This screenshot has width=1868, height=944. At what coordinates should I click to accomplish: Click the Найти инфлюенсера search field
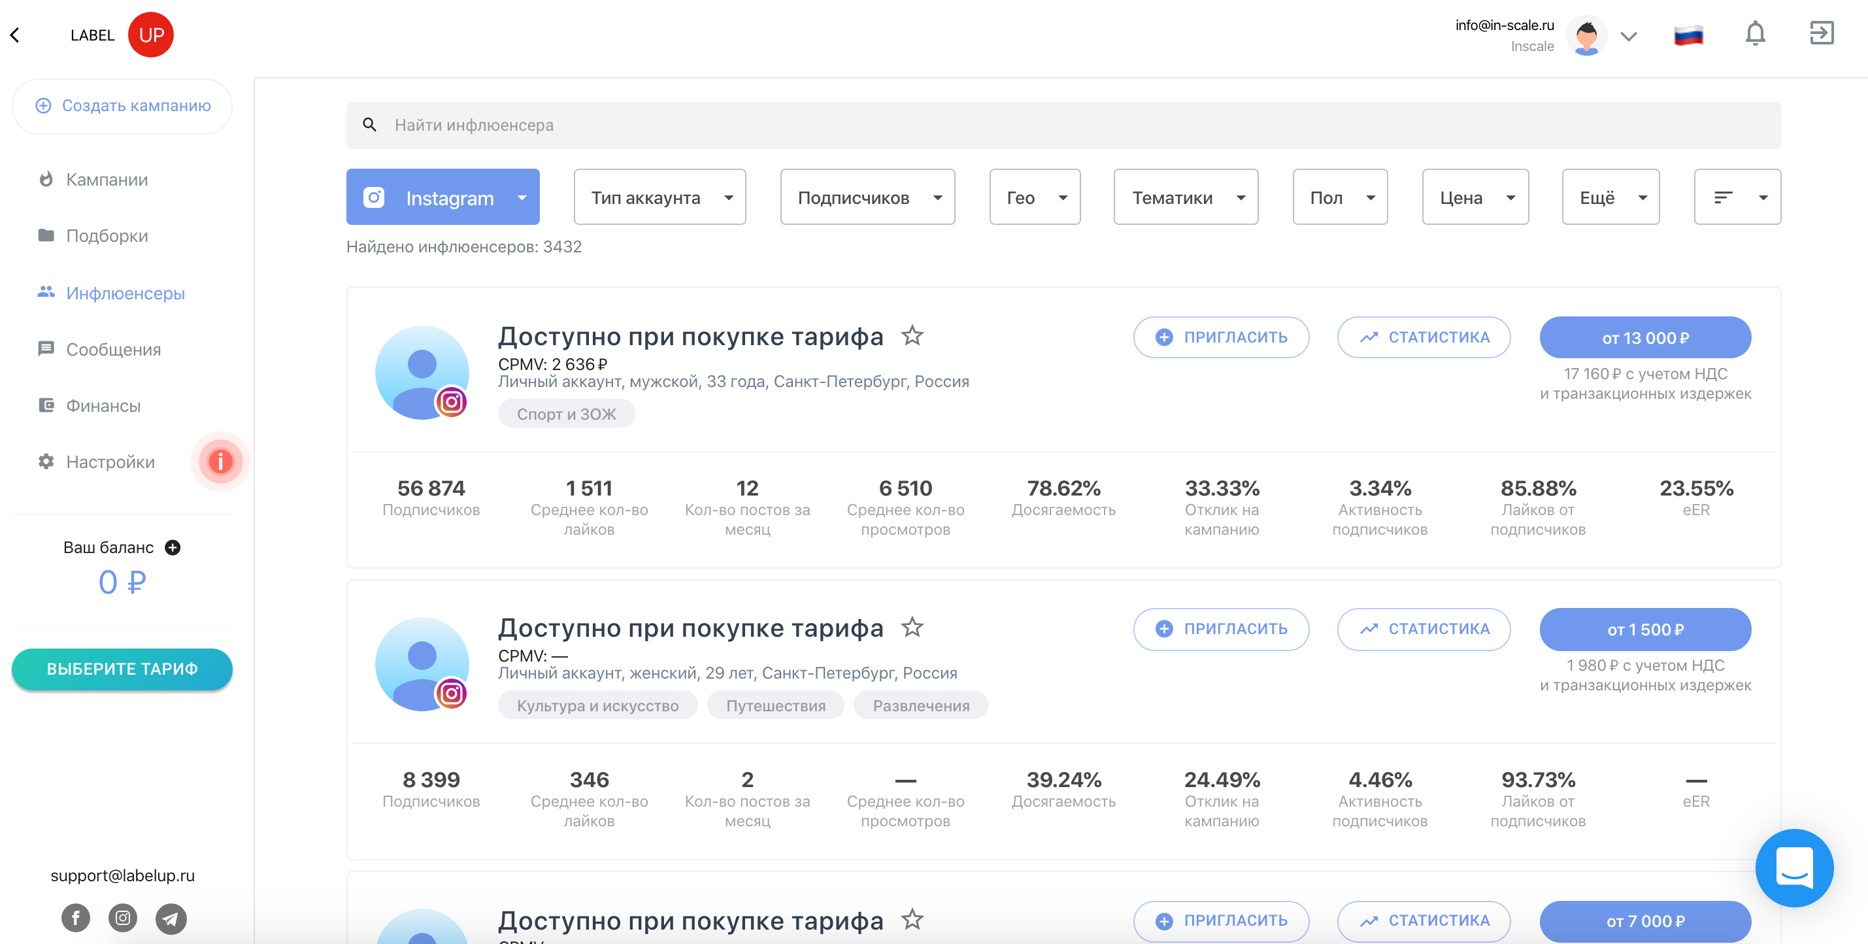tap(1063, 126)
